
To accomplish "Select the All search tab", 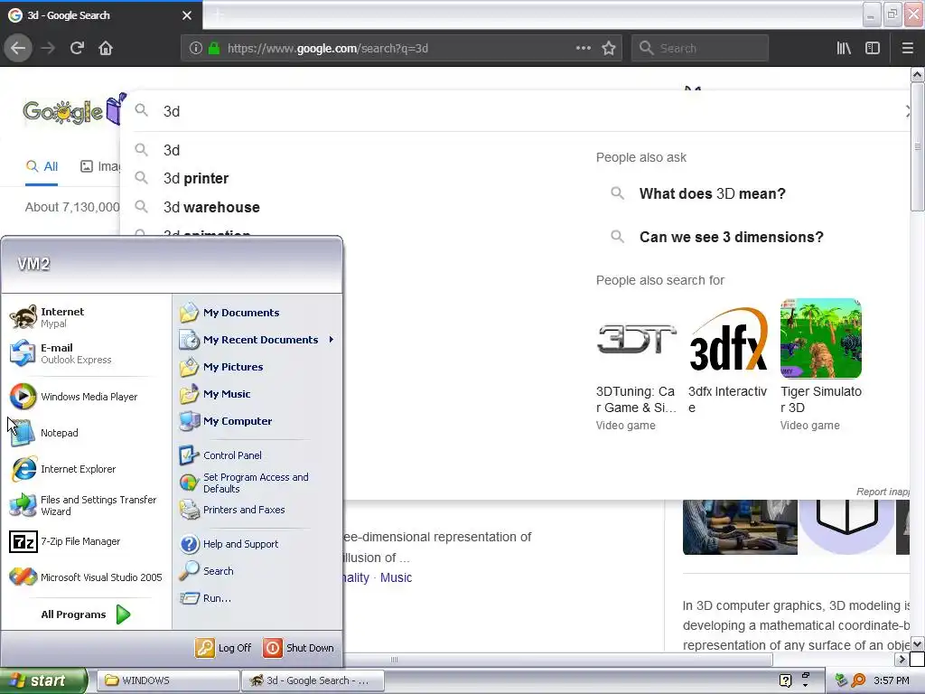I will click(x=42, y=166).
